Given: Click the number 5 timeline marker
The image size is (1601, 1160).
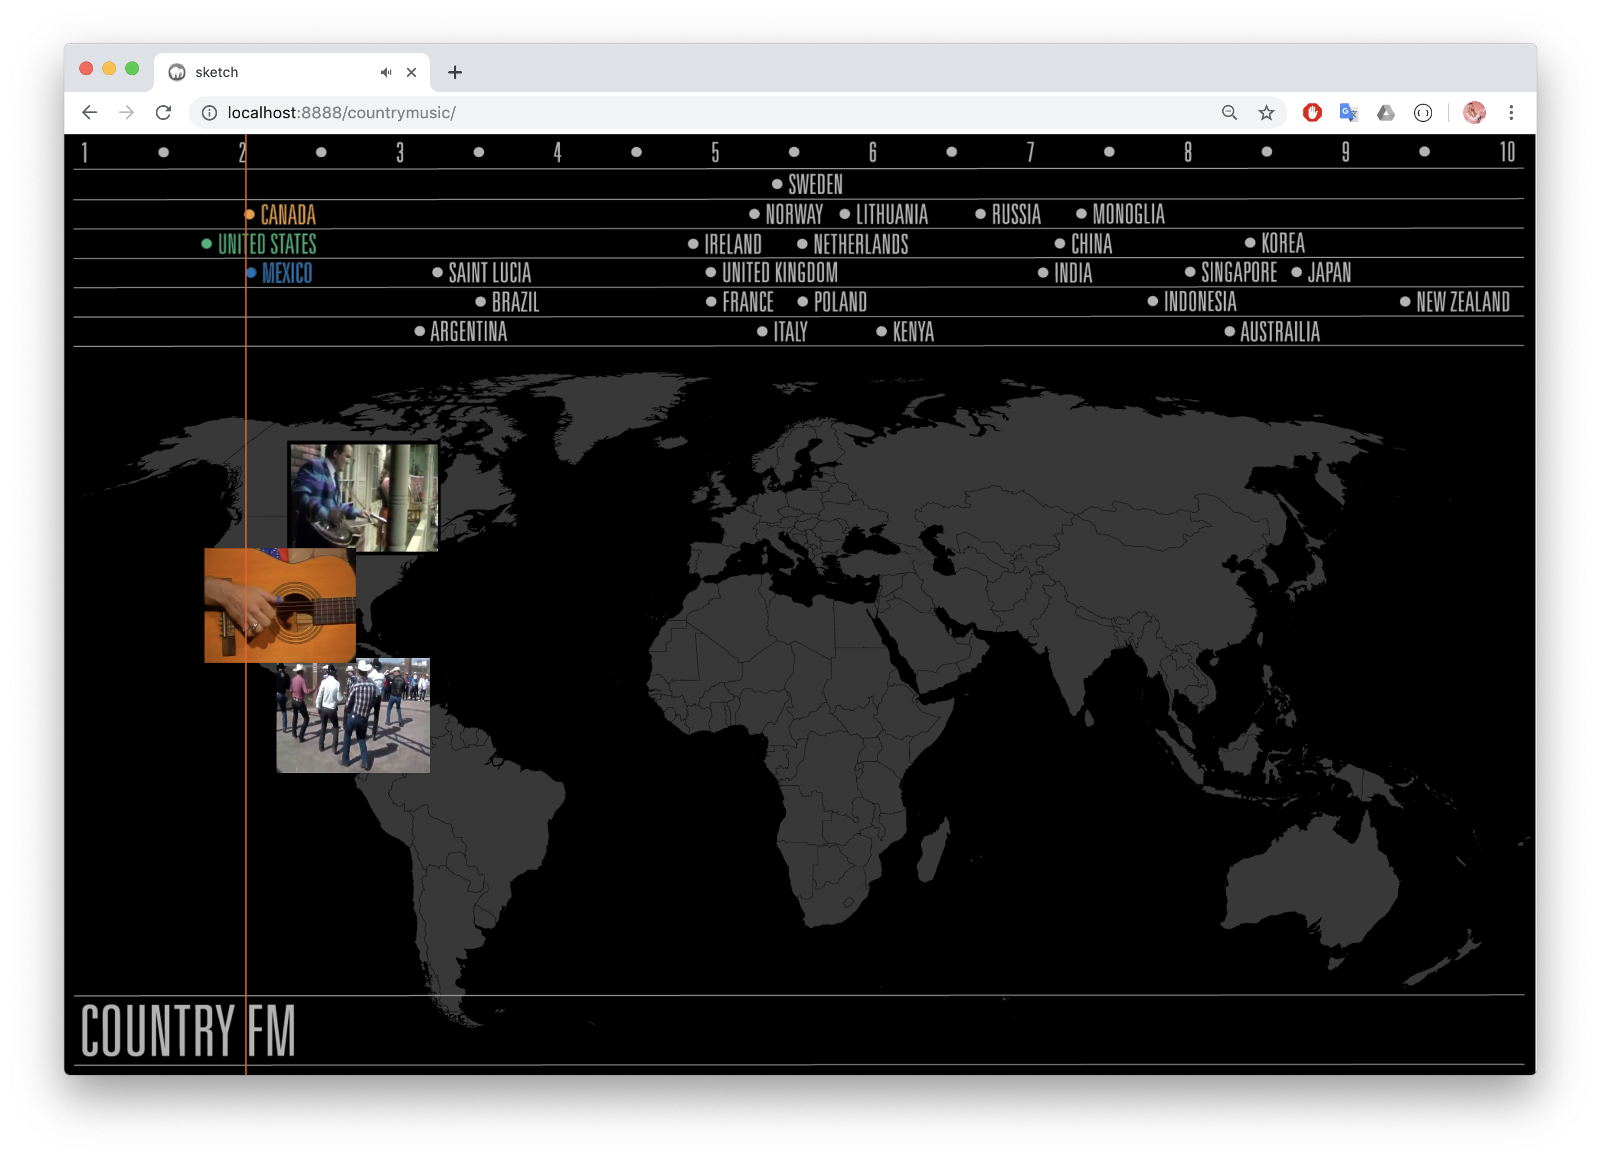Looking at the screenshot, I should (x=715, y=152).
